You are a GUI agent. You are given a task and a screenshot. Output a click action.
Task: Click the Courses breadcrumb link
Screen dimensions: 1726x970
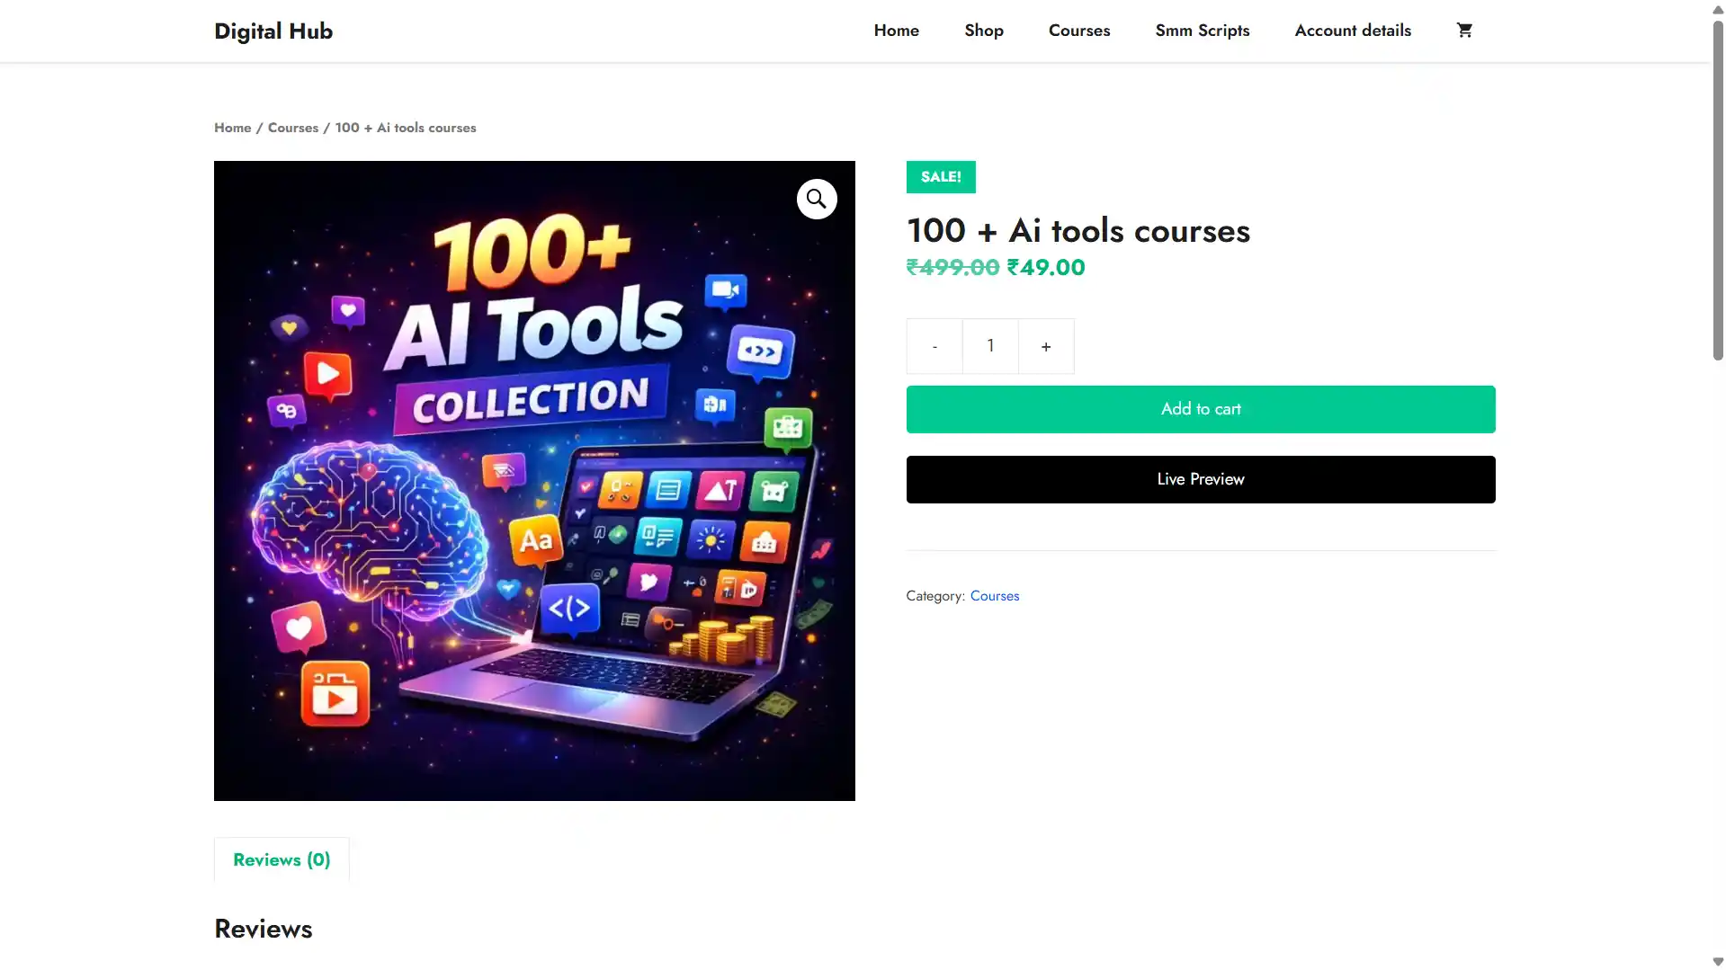(x=293, y=128)
